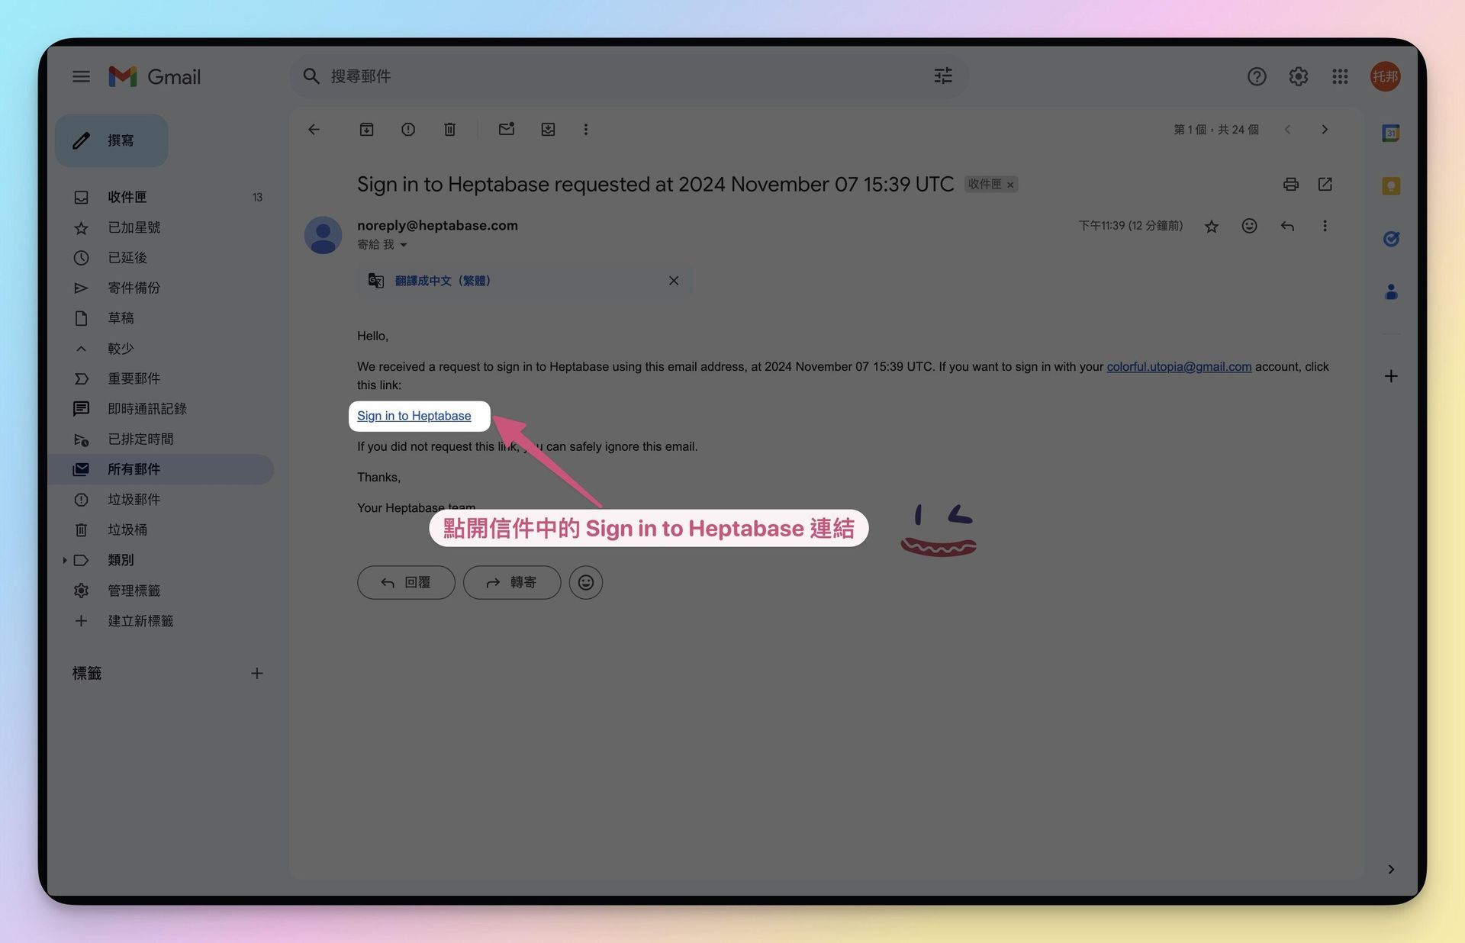This screenshot has height=943, width=1465.
Task: Expand recipient details next to 寄給 我
Action: (404, 245)
